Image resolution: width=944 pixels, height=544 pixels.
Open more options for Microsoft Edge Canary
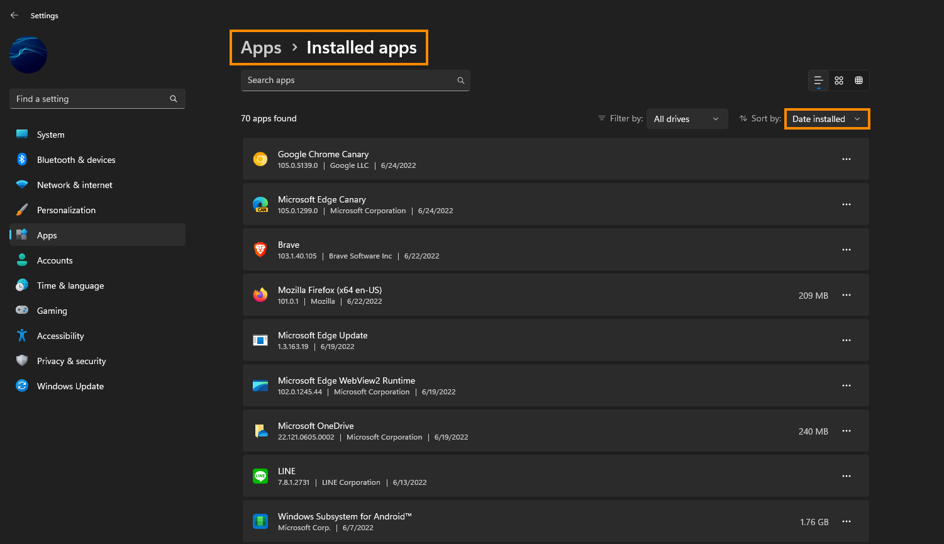pos(847,204)
